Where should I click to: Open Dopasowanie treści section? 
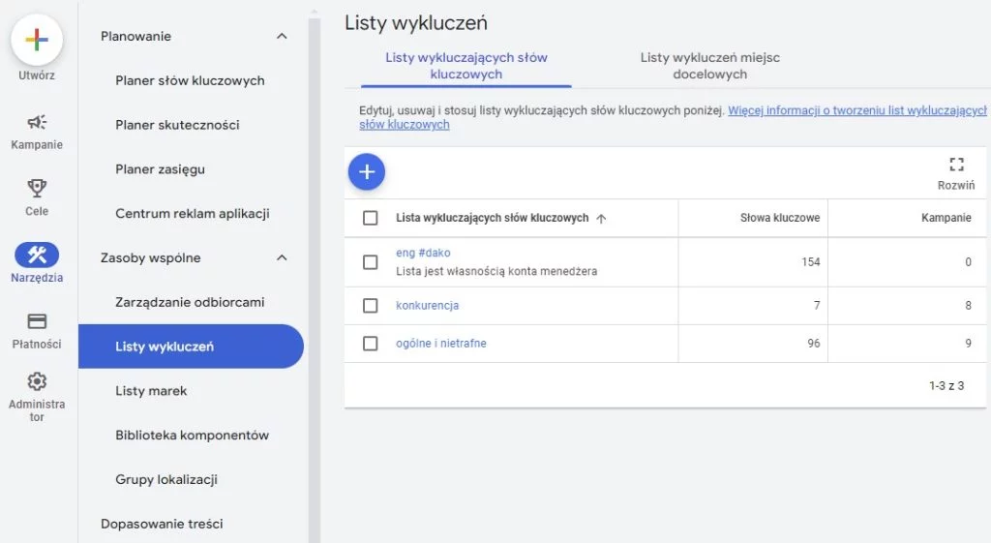pyautogui.click(x=162, y=524)
